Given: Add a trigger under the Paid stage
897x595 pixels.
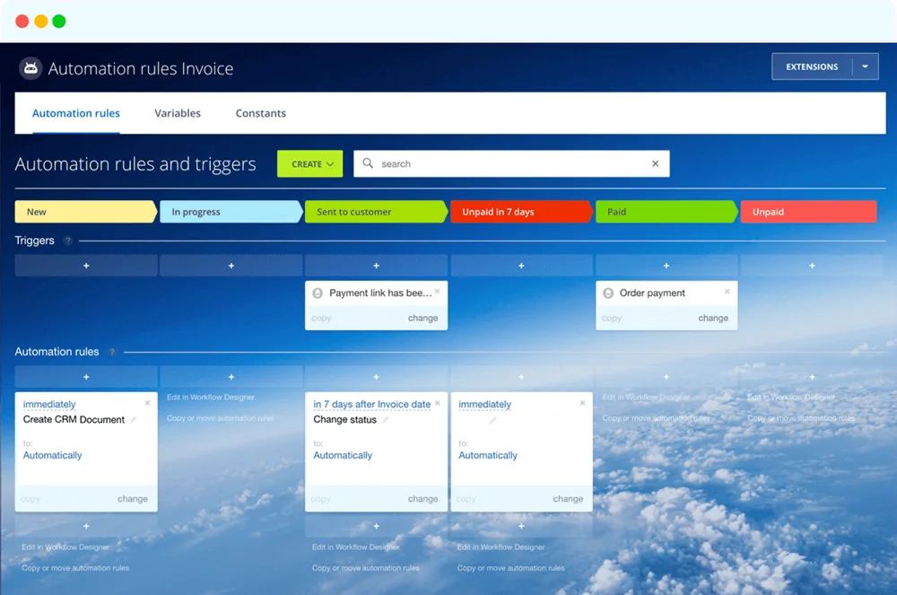Looking at the screenshot, I should point(666,266).
